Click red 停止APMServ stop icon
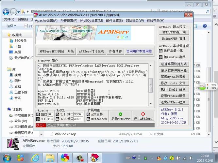This screenshot has width=218, height=163. tap(143, 114)
